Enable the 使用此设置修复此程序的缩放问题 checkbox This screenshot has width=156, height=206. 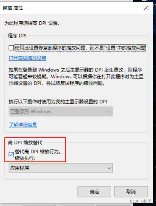pos(11,48)
